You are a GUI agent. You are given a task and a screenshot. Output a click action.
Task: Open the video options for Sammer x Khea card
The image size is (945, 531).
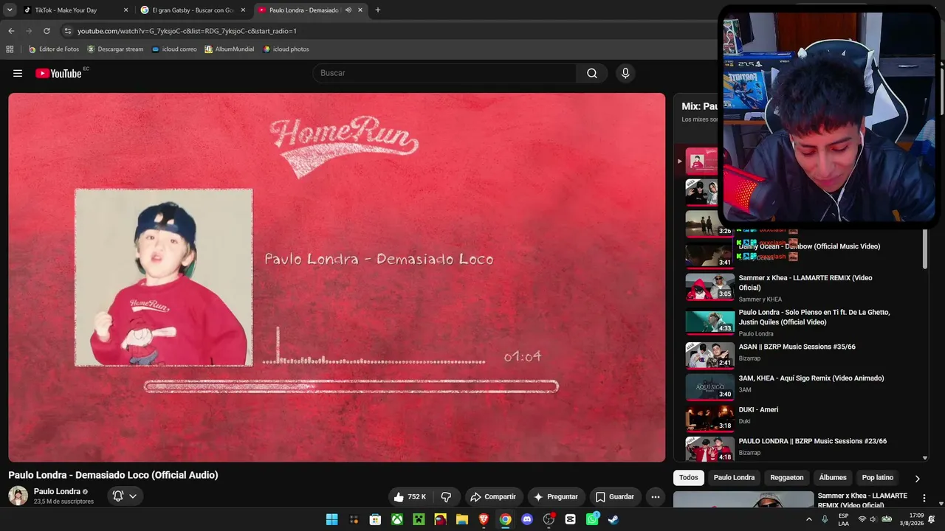click(x=924, y=499)
